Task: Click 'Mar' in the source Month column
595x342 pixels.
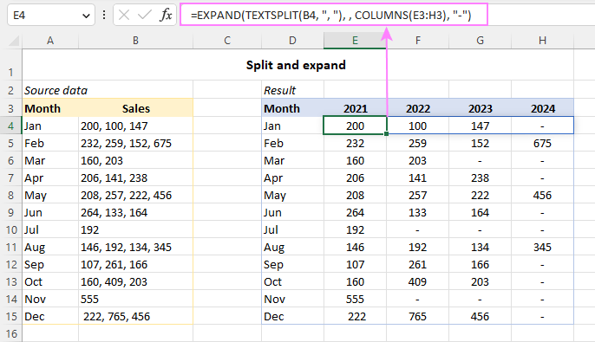Action: pyautogui.click(x=50, y=160)
